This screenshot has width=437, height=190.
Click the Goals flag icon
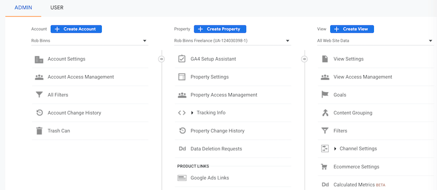pyautogui.click(x=325, y=95)
